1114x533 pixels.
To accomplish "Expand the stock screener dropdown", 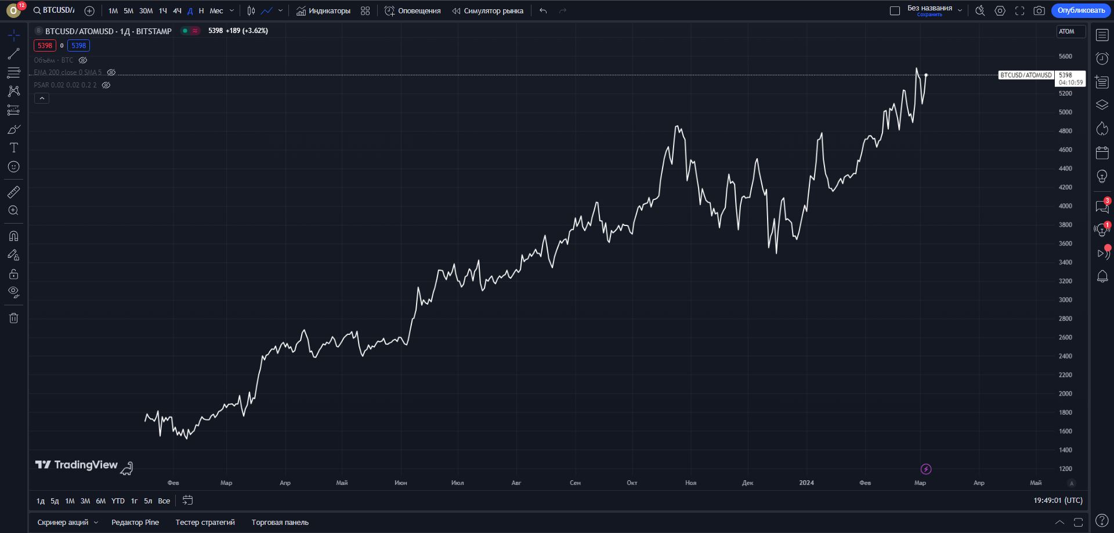I will point(96,522).
